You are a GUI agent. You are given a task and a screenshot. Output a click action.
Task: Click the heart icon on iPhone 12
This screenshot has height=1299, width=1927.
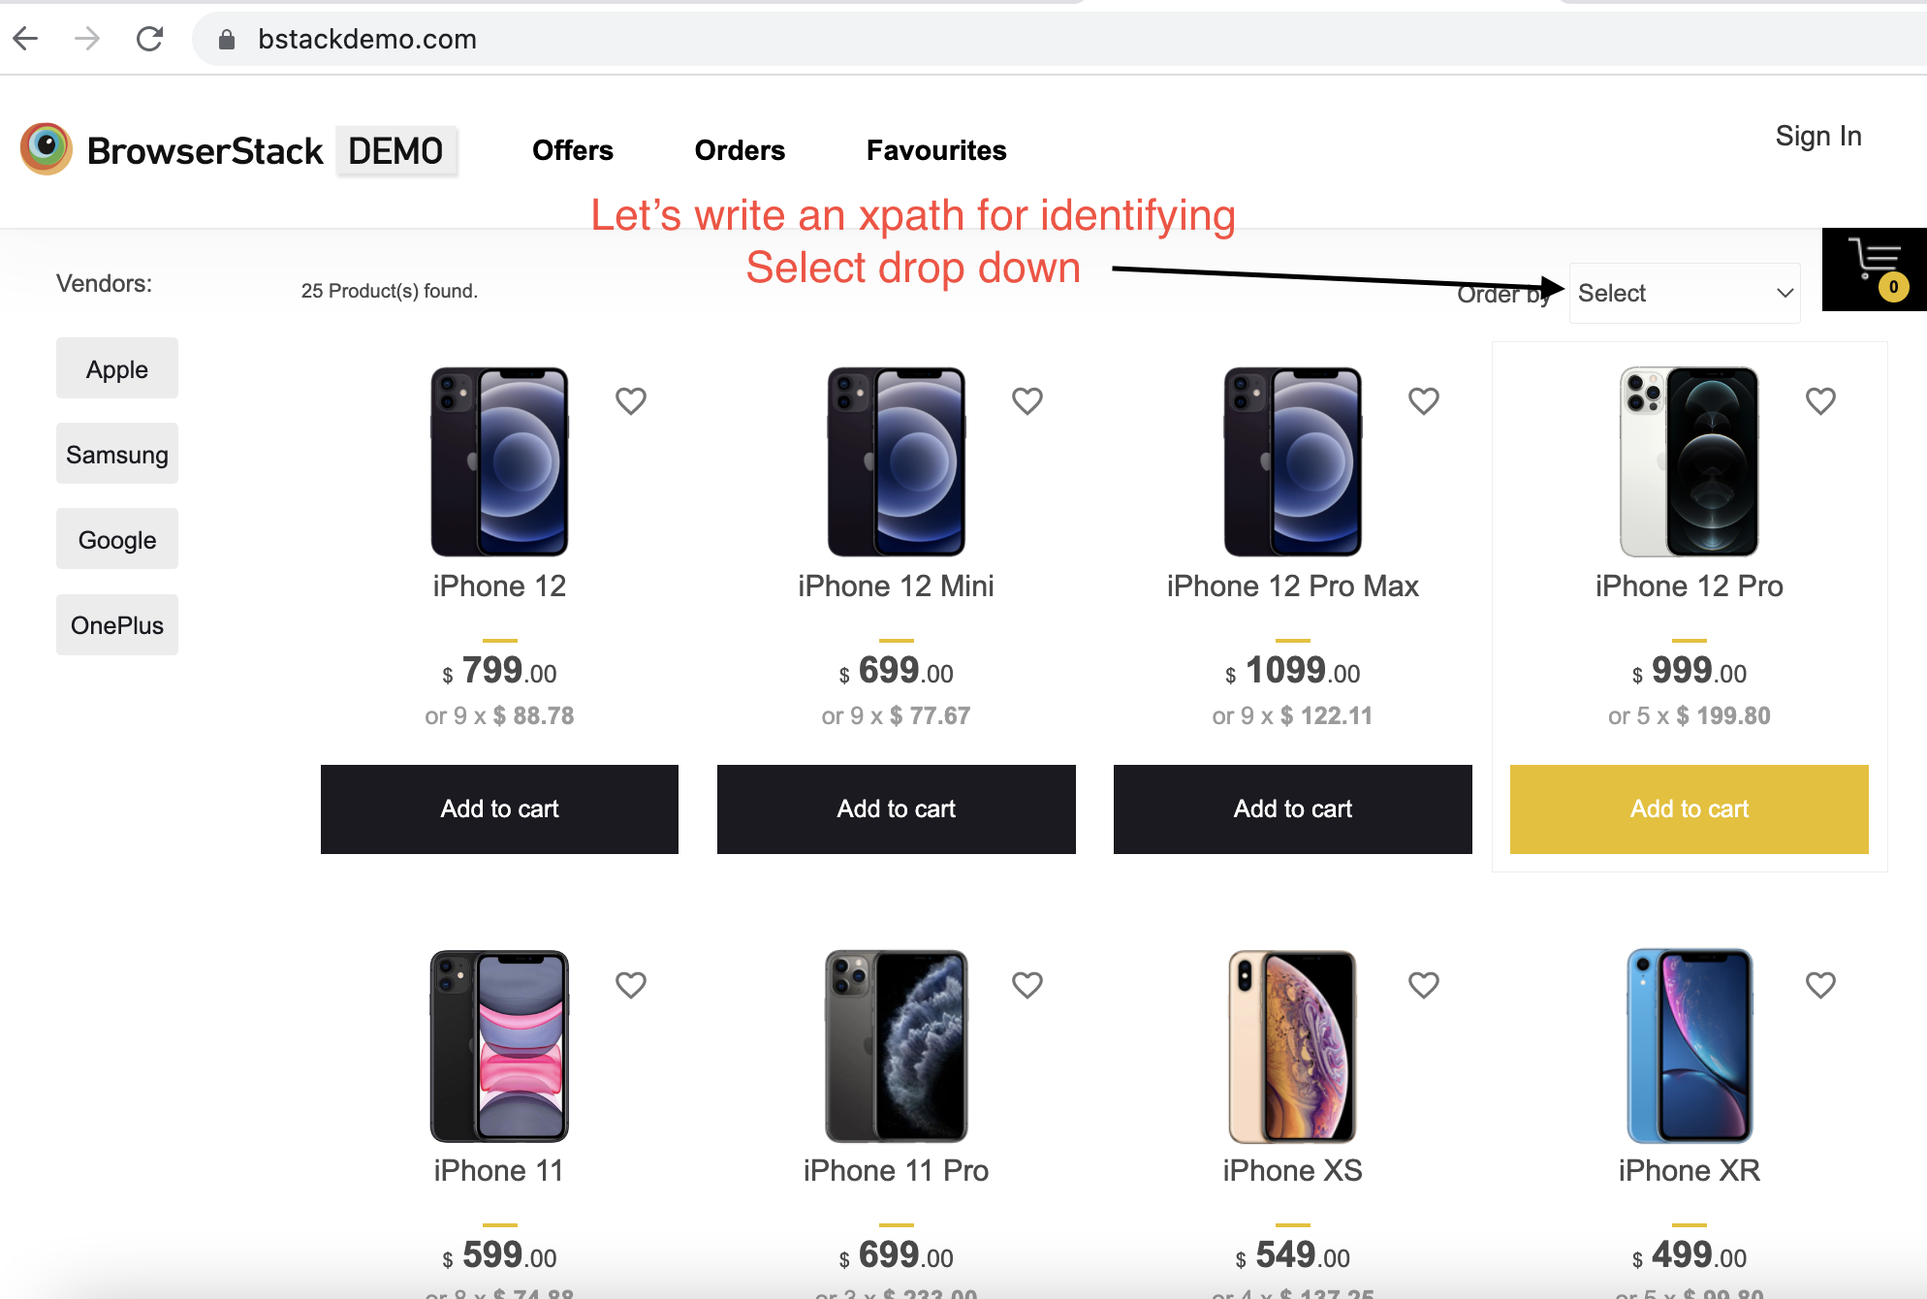(630, 401)
